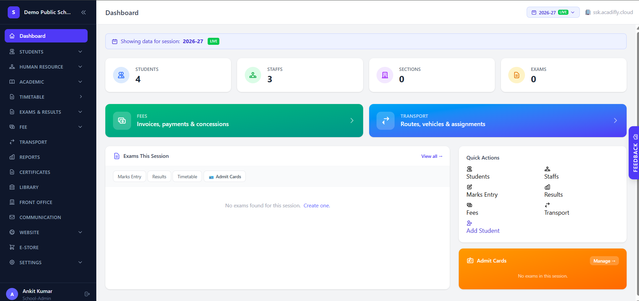This screenshot has width=639, height=301.
Task: Click the logout icon beside Ankit Kumar
Action: [87, 294]
